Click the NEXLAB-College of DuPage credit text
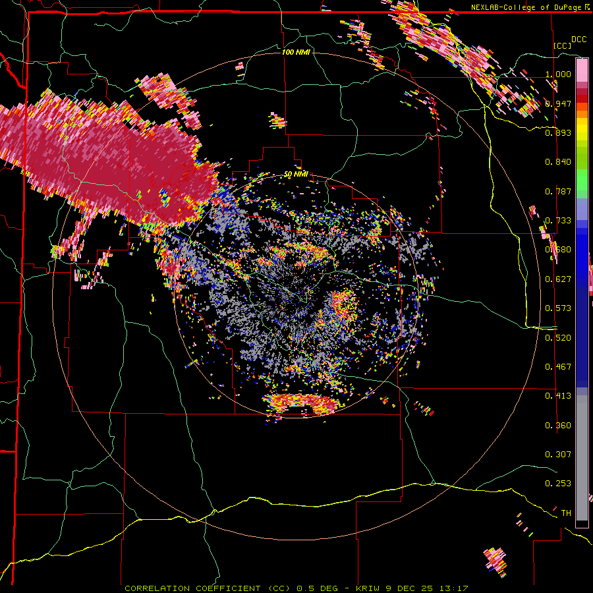The width and height of the screenshot is (593, 593). (x=531, y=7)
